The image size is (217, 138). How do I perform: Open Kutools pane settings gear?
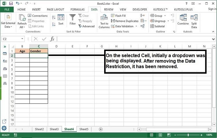[4, 128]
